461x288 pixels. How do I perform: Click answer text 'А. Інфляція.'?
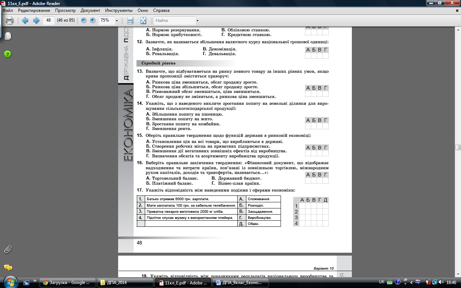pyautogui.click(x=160, y=49)
